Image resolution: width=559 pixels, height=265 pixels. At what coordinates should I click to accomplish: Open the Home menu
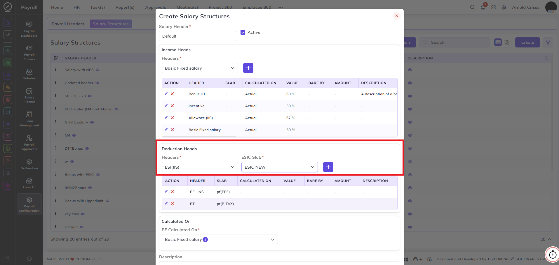point(57,7)
